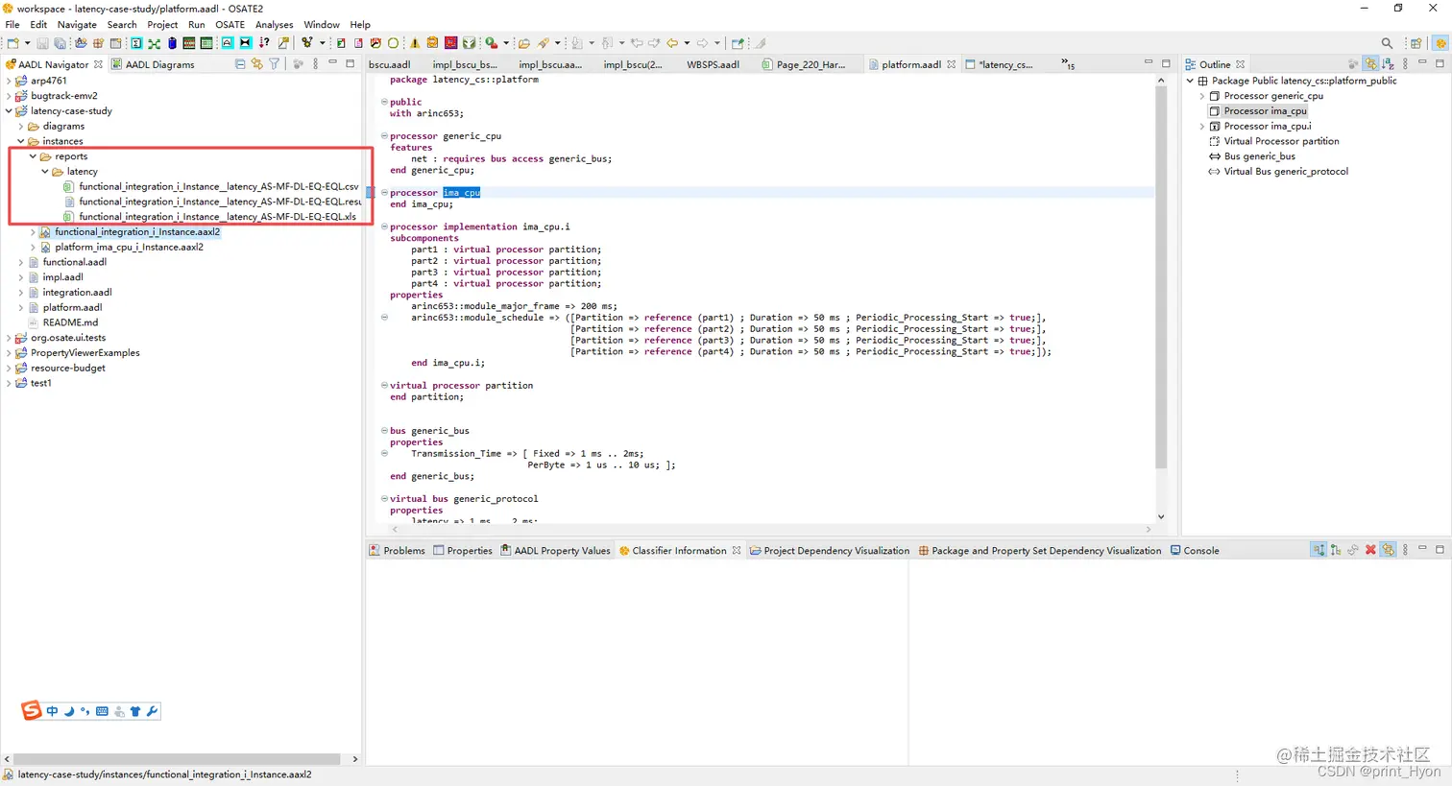Select README.md in the navigator
1452x786 pixels.
(70, 322)
